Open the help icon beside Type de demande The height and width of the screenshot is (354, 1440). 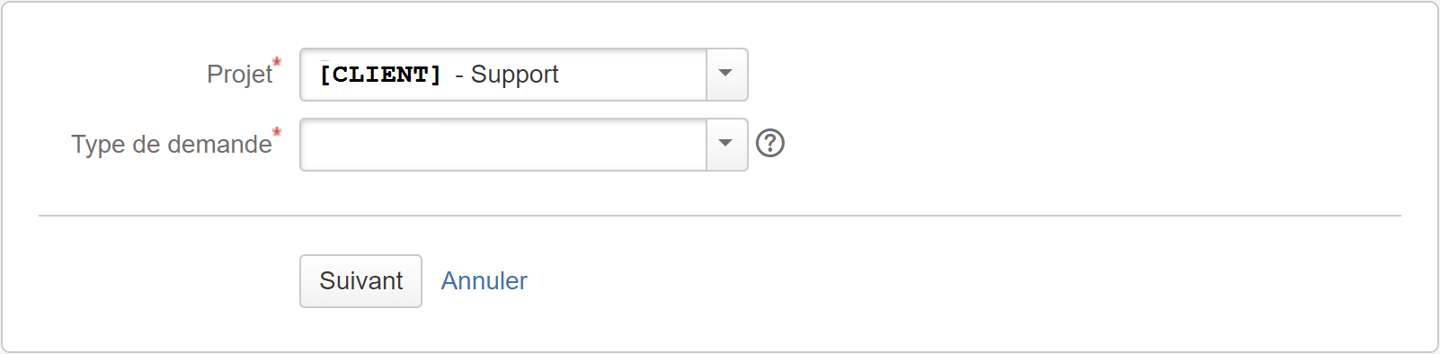[770, 143]
